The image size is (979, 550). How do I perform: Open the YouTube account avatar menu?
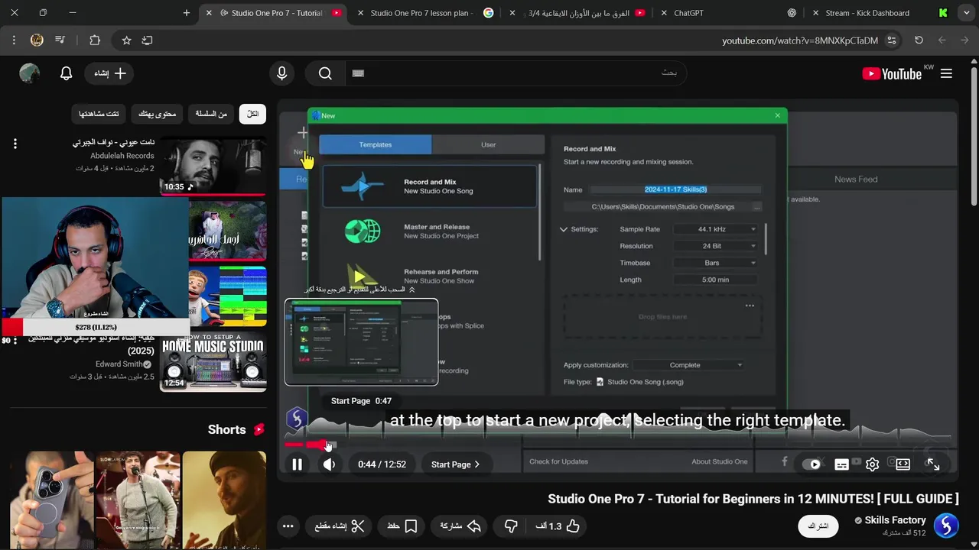29,73
